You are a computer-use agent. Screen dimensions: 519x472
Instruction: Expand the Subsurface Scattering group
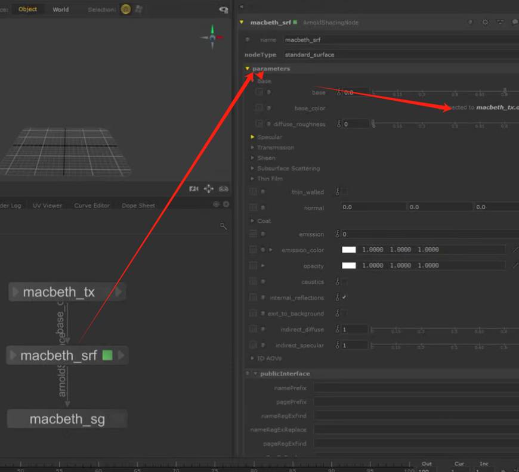click(x=252, y=169)
